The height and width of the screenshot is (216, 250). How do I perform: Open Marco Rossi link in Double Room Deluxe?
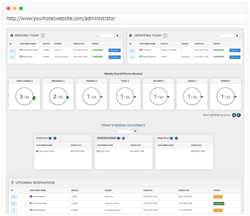tap(105, 151)
